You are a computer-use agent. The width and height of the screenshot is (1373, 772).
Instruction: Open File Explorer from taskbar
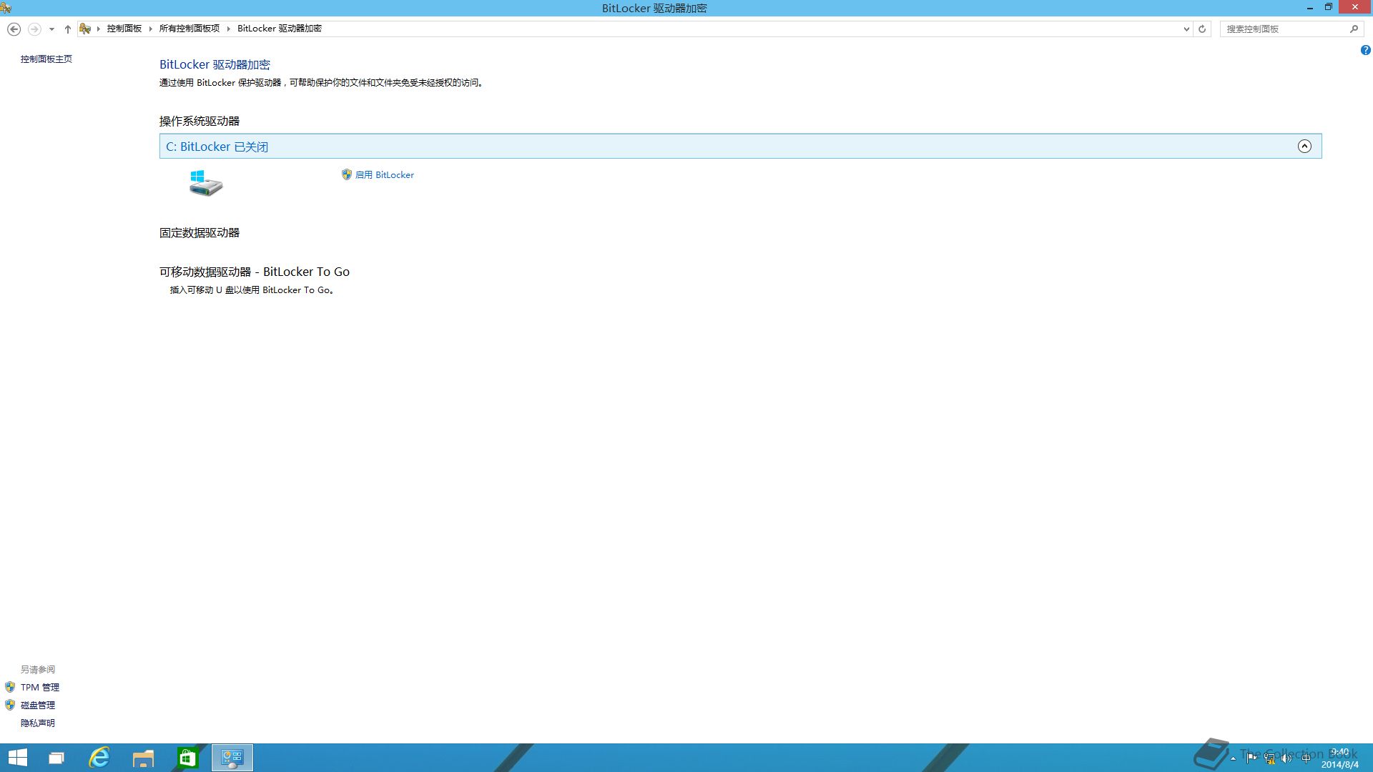pyautogui.click(x=143, y=758)
